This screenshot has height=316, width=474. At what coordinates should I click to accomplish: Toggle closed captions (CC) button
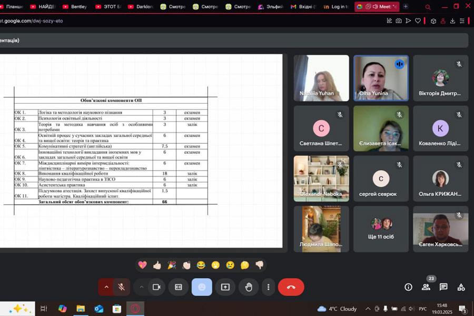click(x=179, y=287)
